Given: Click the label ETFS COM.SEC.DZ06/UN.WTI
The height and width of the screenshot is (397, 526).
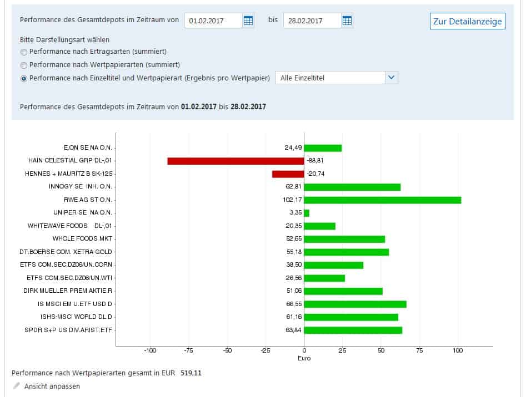Looking at the screenshot, I should 69,278.
